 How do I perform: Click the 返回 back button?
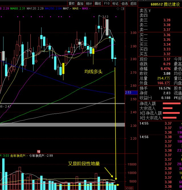133,3
